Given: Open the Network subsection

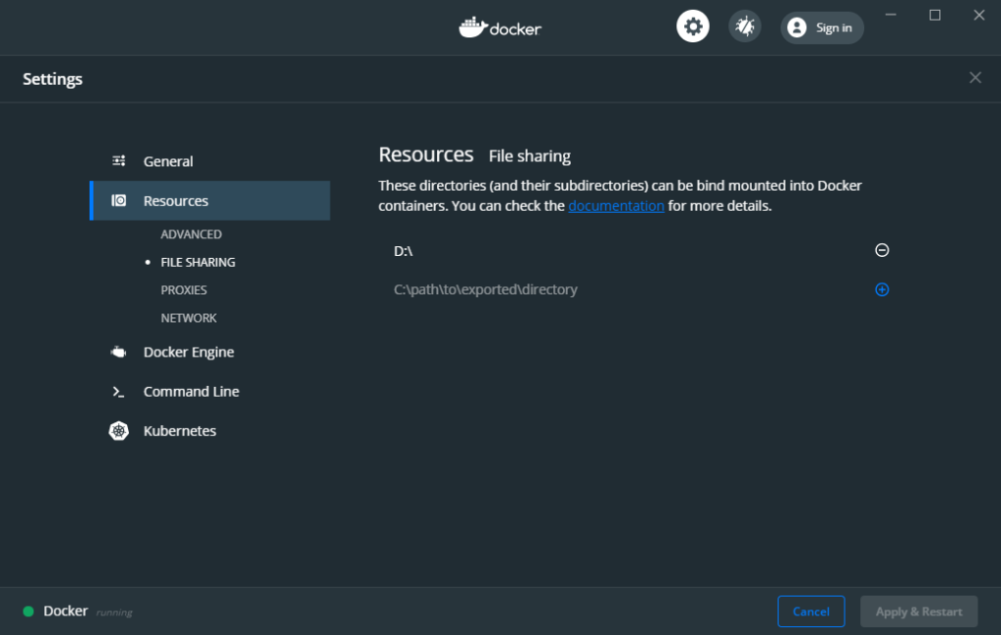Looking at the screenshot, I should pos(189,317).
